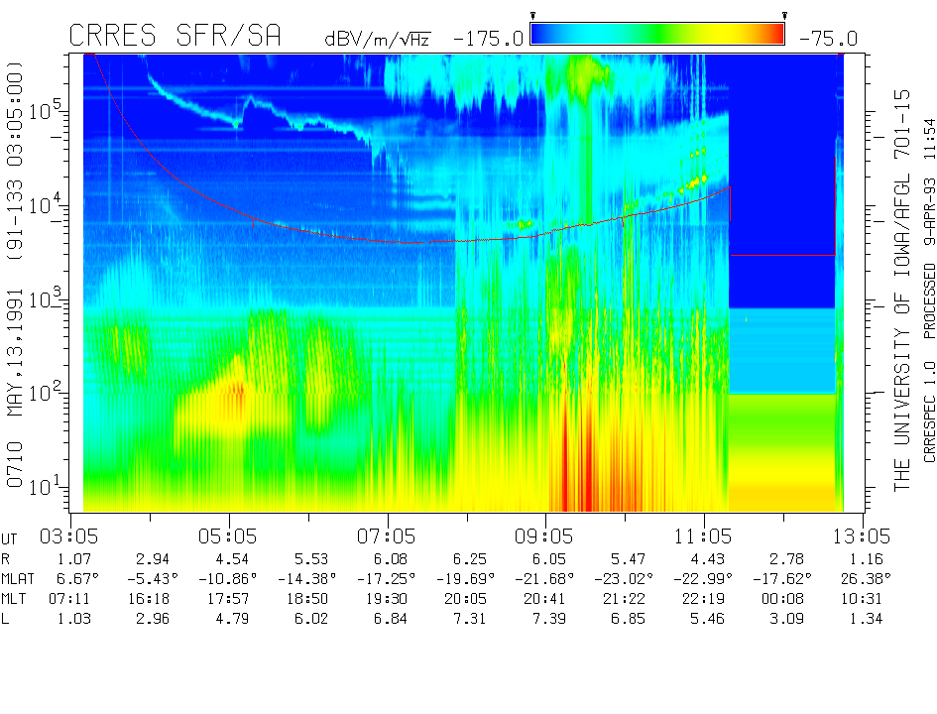The image size is (937, 714).
Task: Select the 03:05 start time label
Action: coord(70,535)
